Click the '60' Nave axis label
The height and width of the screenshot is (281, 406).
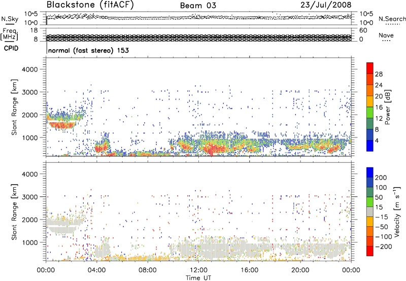coord(363,30)
